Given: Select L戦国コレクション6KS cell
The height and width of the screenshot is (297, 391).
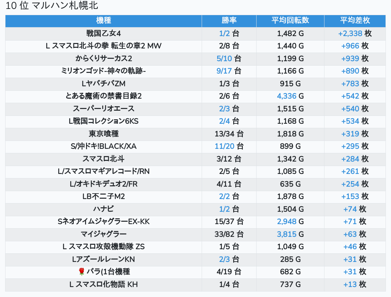Looking at the screenshot, I should pos(104,121).
